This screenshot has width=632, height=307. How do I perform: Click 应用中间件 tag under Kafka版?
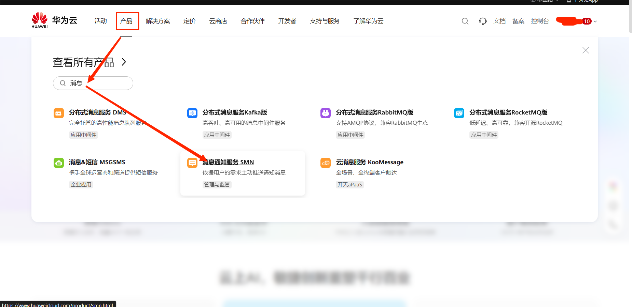click(x=217, y=135)
